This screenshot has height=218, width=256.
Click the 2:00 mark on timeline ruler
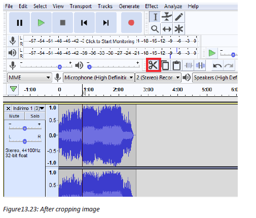coord(118,89)
